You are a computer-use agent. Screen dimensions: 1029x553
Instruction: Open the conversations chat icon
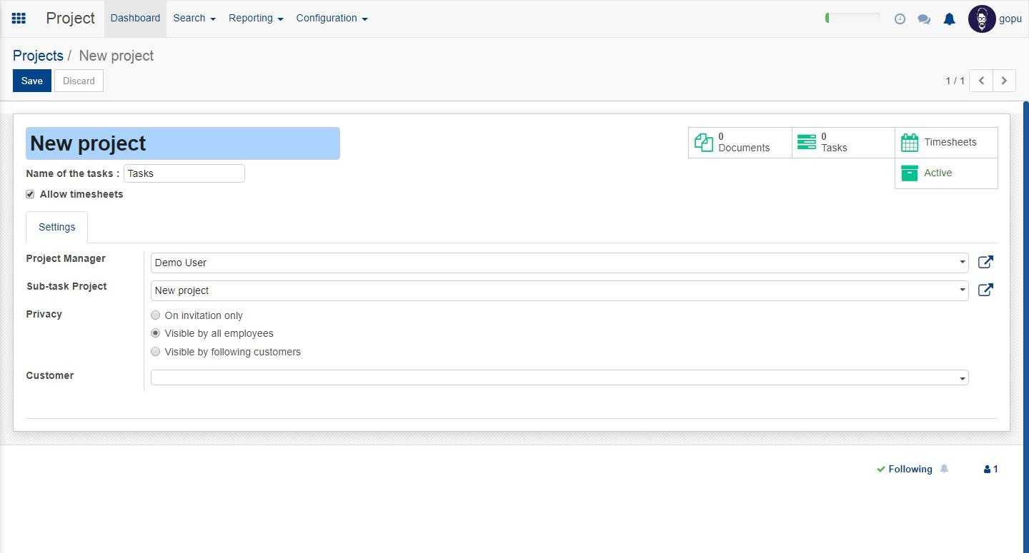[924, 19]
